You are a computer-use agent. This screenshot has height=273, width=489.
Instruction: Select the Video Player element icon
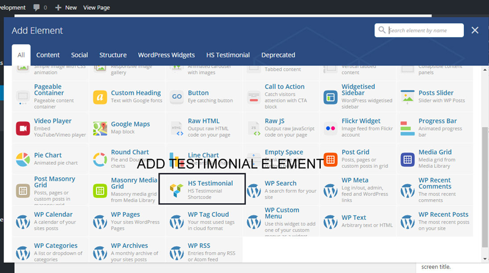click(x=23, y=128)
